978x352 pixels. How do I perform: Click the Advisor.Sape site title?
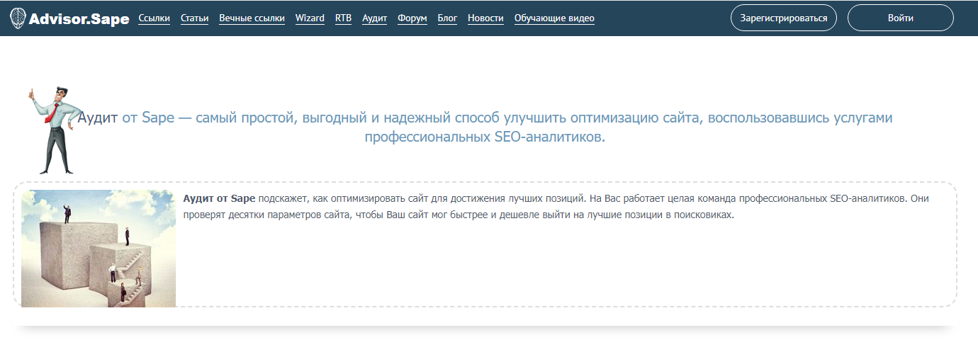click(x=79, y=19)
